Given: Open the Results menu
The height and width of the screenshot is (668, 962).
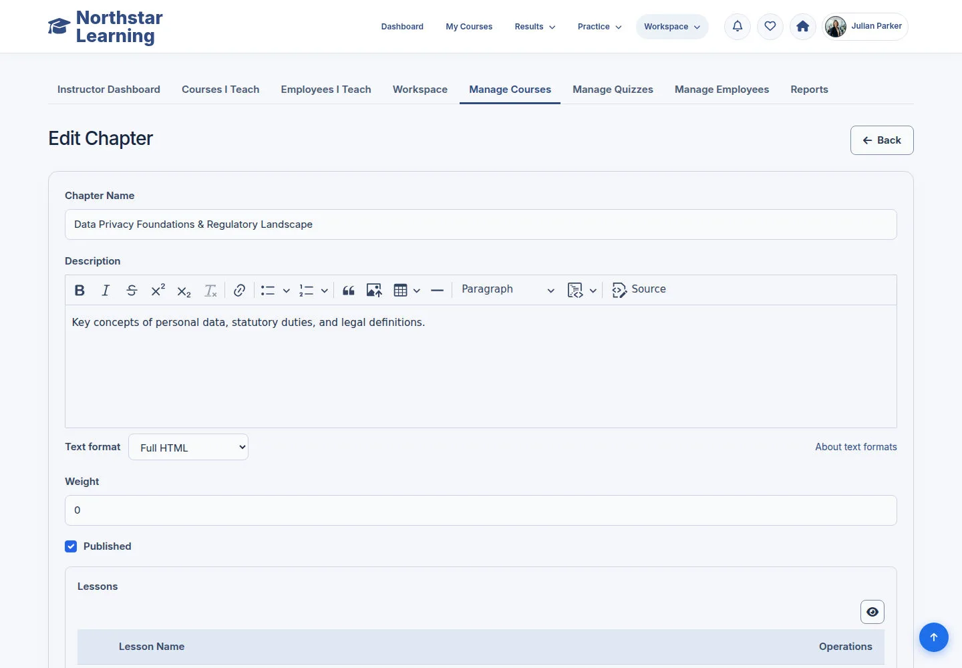Looking at the screenshot, I should coord(535,27).
